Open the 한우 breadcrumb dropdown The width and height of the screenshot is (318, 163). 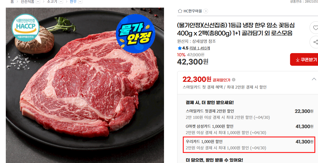[x=80, y=2]
